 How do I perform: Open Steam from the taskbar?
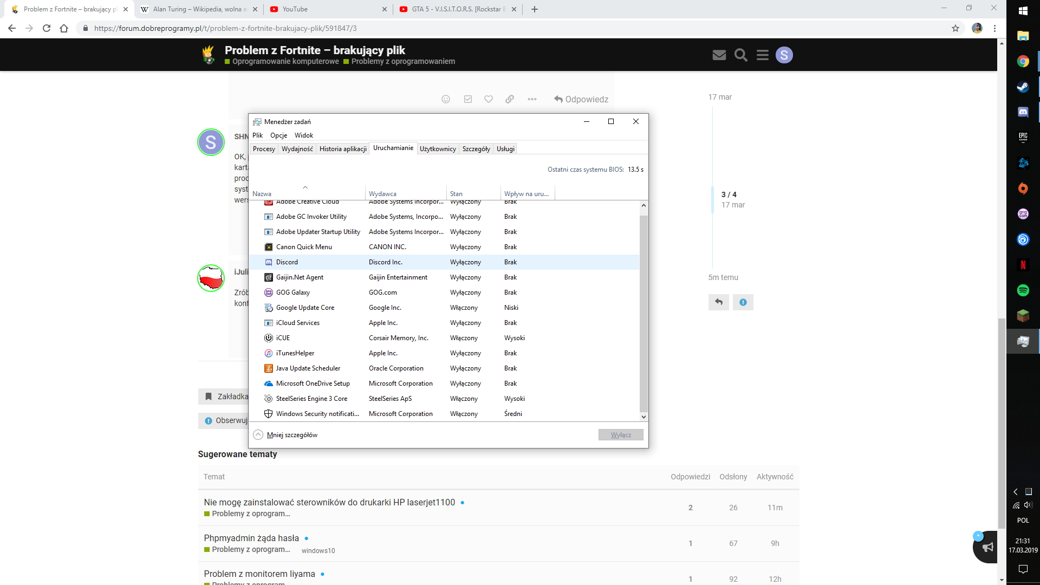[x=1023, y=87]
